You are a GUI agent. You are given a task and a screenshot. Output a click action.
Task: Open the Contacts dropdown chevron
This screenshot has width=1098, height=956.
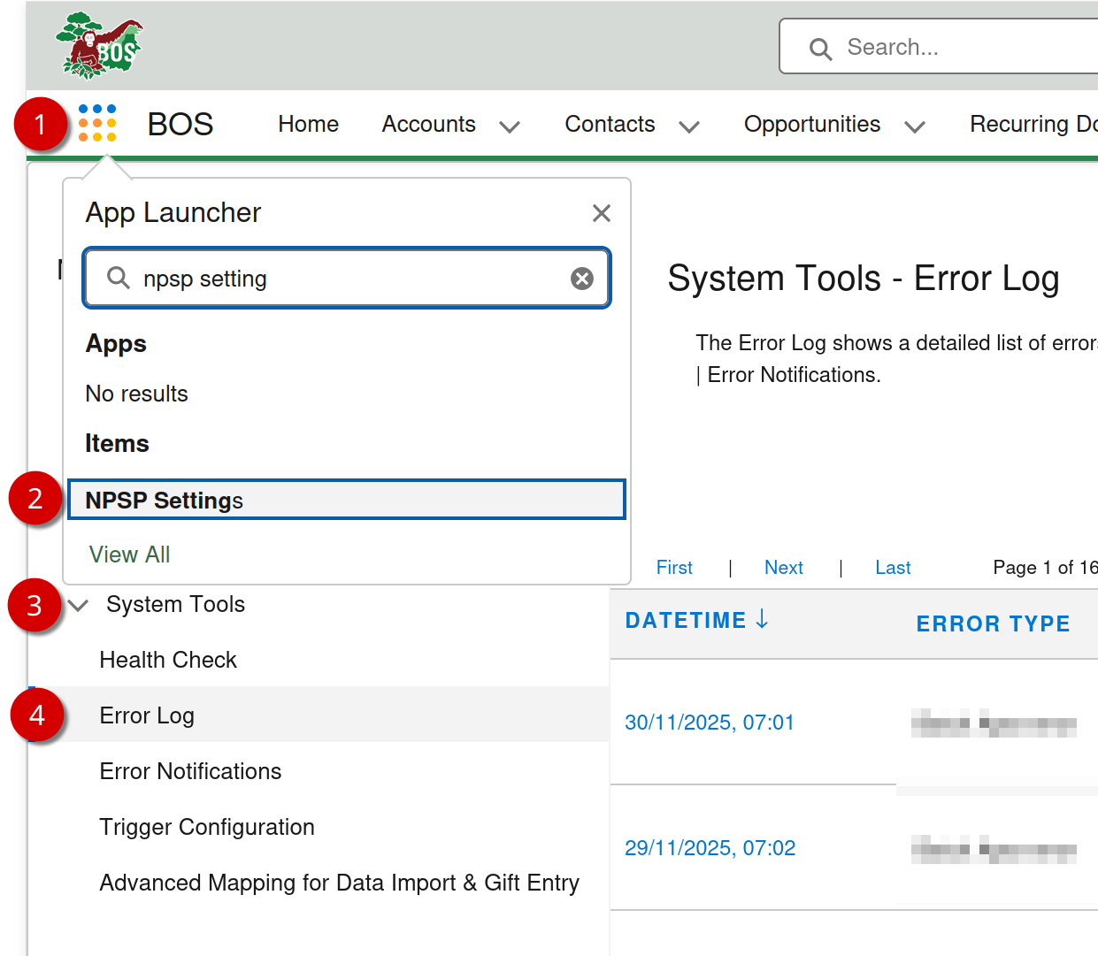click(689, 126)
